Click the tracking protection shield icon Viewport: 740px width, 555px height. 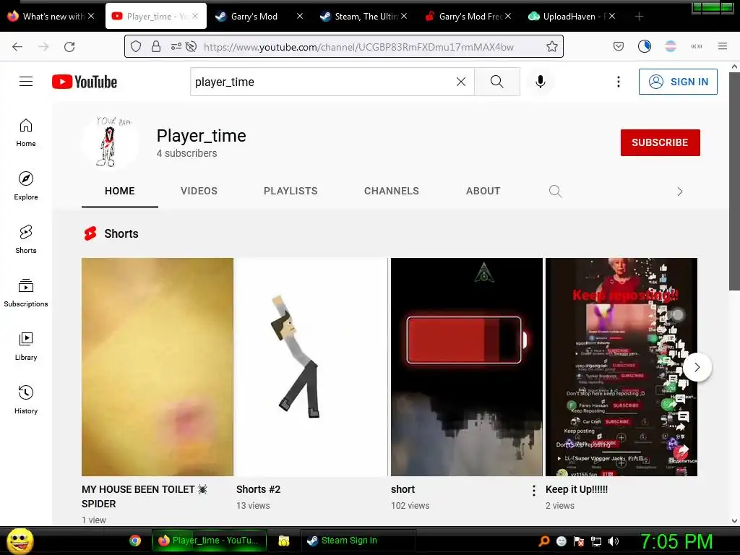pos(136,46)
